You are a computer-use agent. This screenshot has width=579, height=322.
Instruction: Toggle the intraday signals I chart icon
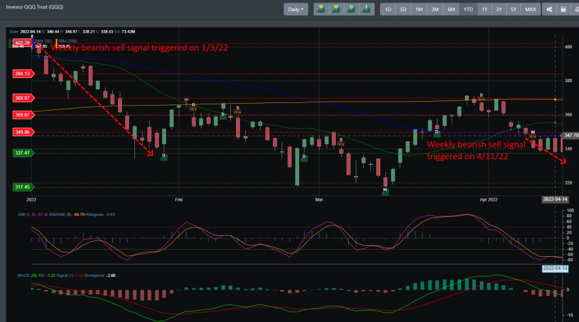(x=366, y=9)
